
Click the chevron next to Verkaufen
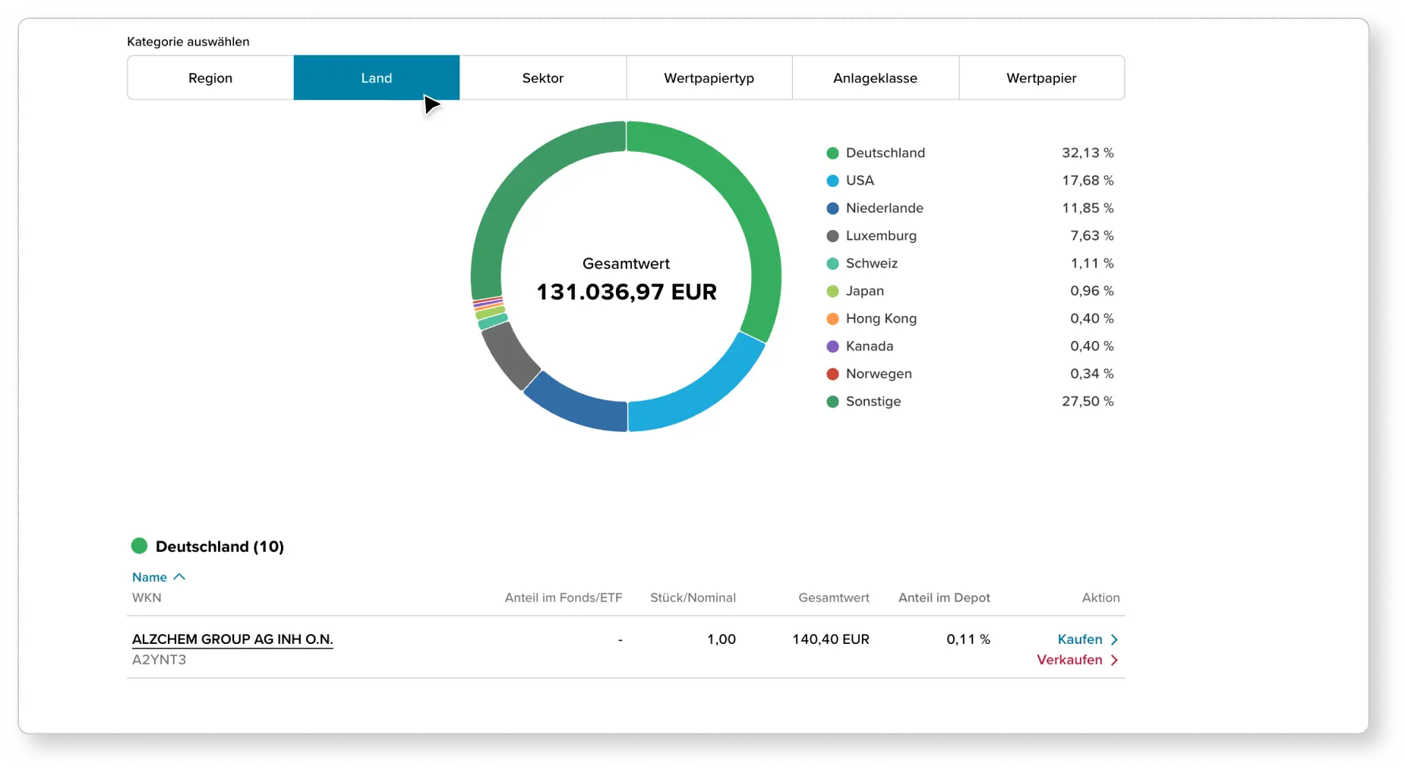tap(1115, 660)
